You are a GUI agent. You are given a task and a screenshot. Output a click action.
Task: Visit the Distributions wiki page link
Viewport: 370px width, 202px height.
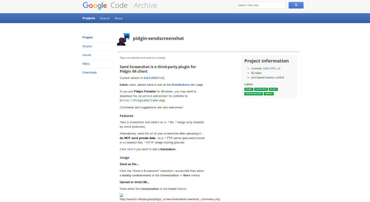click(x=180, y=84)
